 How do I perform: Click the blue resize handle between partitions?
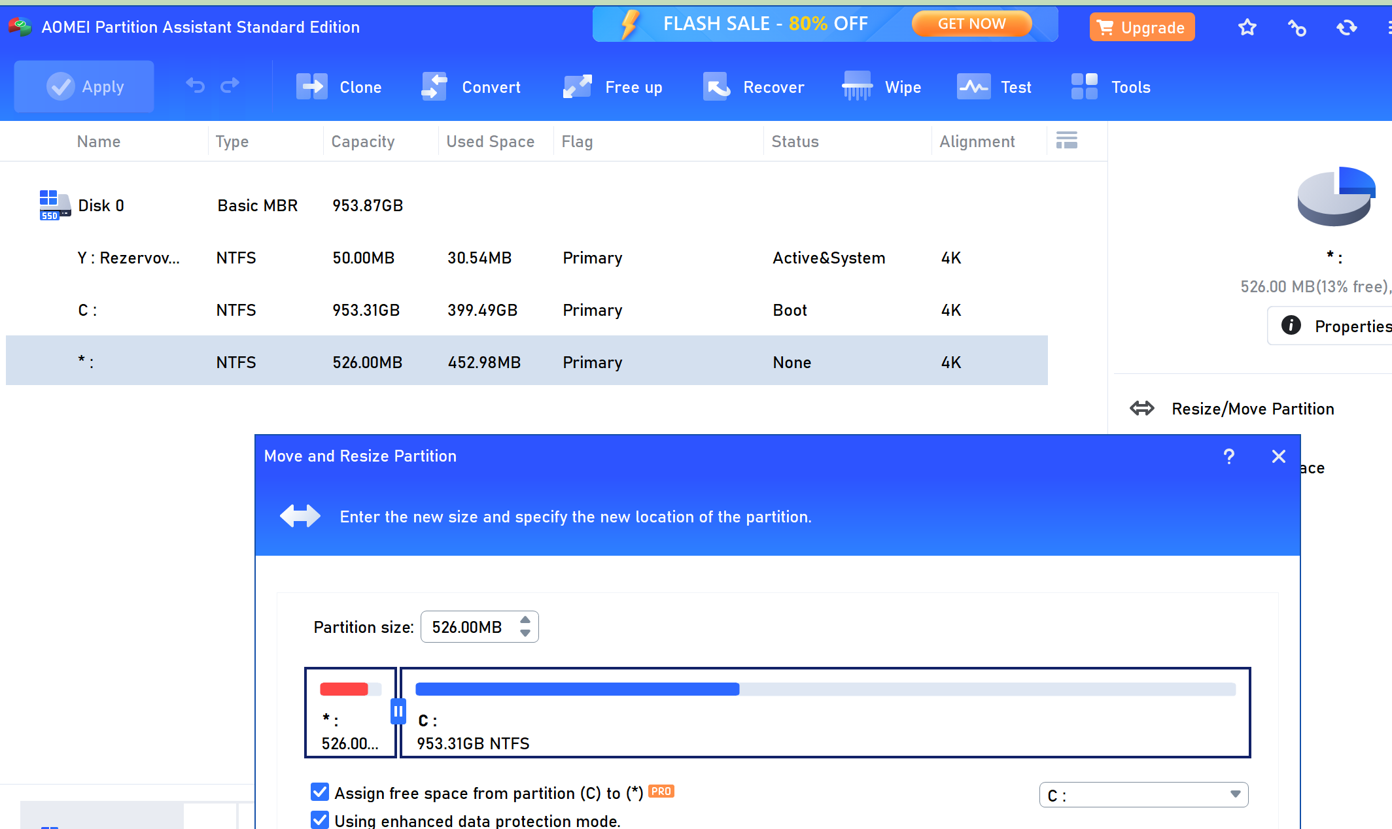(398, 711)
